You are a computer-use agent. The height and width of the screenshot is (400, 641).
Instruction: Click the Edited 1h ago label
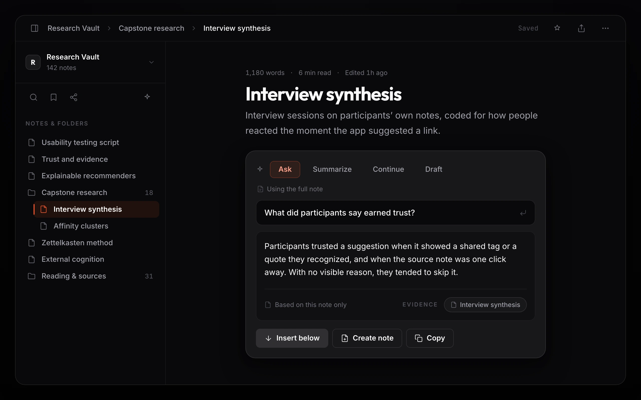coord(366,73)
